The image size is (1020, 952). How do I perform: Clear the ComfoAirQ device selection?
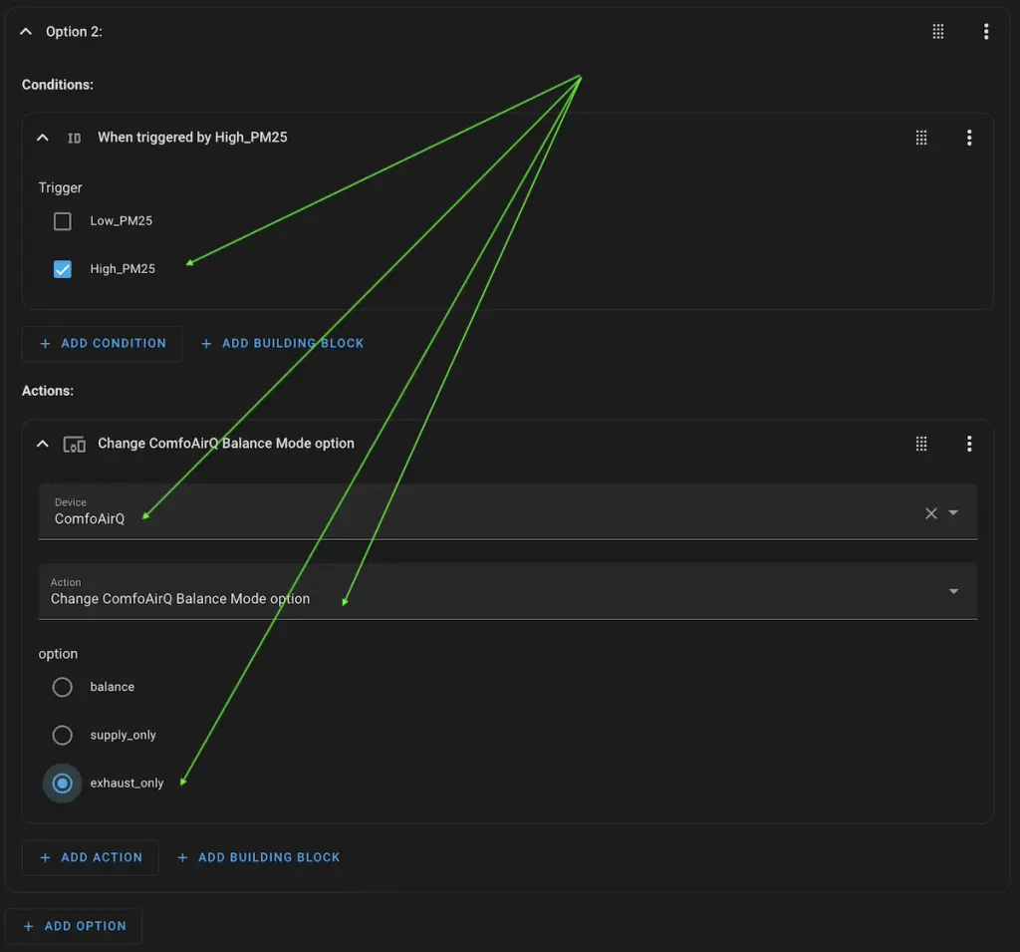click(930, 513)
